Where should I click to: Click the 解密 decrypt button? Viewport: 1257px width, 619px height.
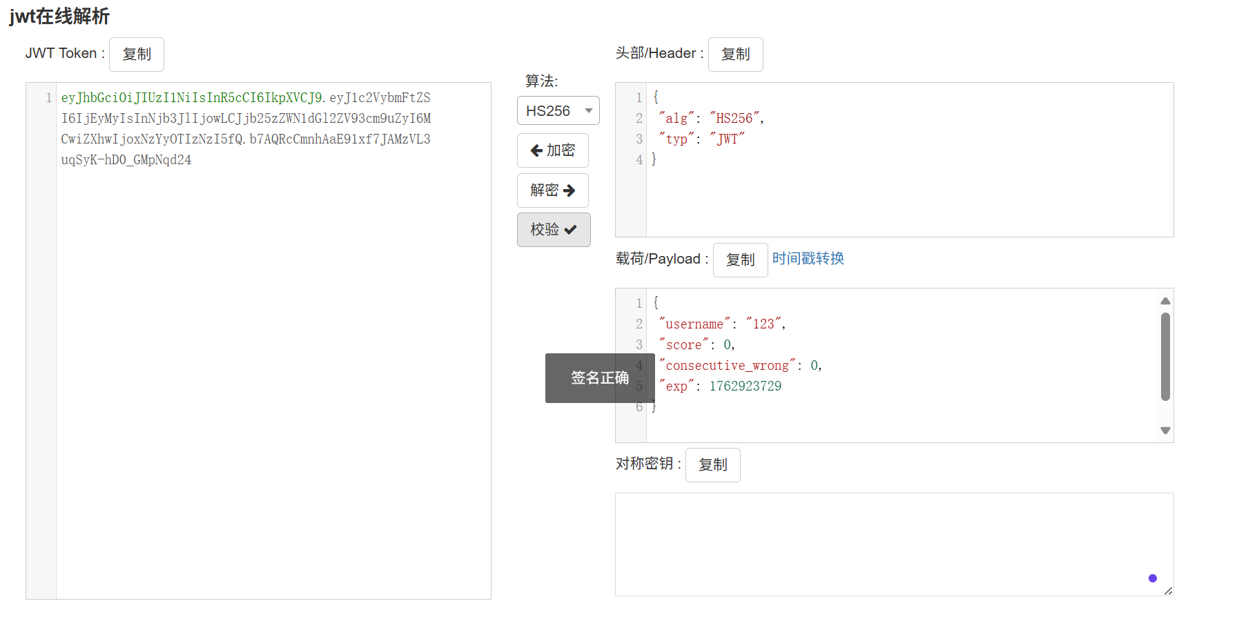(552, 190)
